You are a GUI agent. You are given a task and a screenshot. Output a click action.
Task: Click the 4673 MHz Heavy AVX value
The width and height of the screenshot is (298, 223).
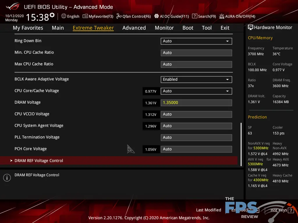pos(281,165)
